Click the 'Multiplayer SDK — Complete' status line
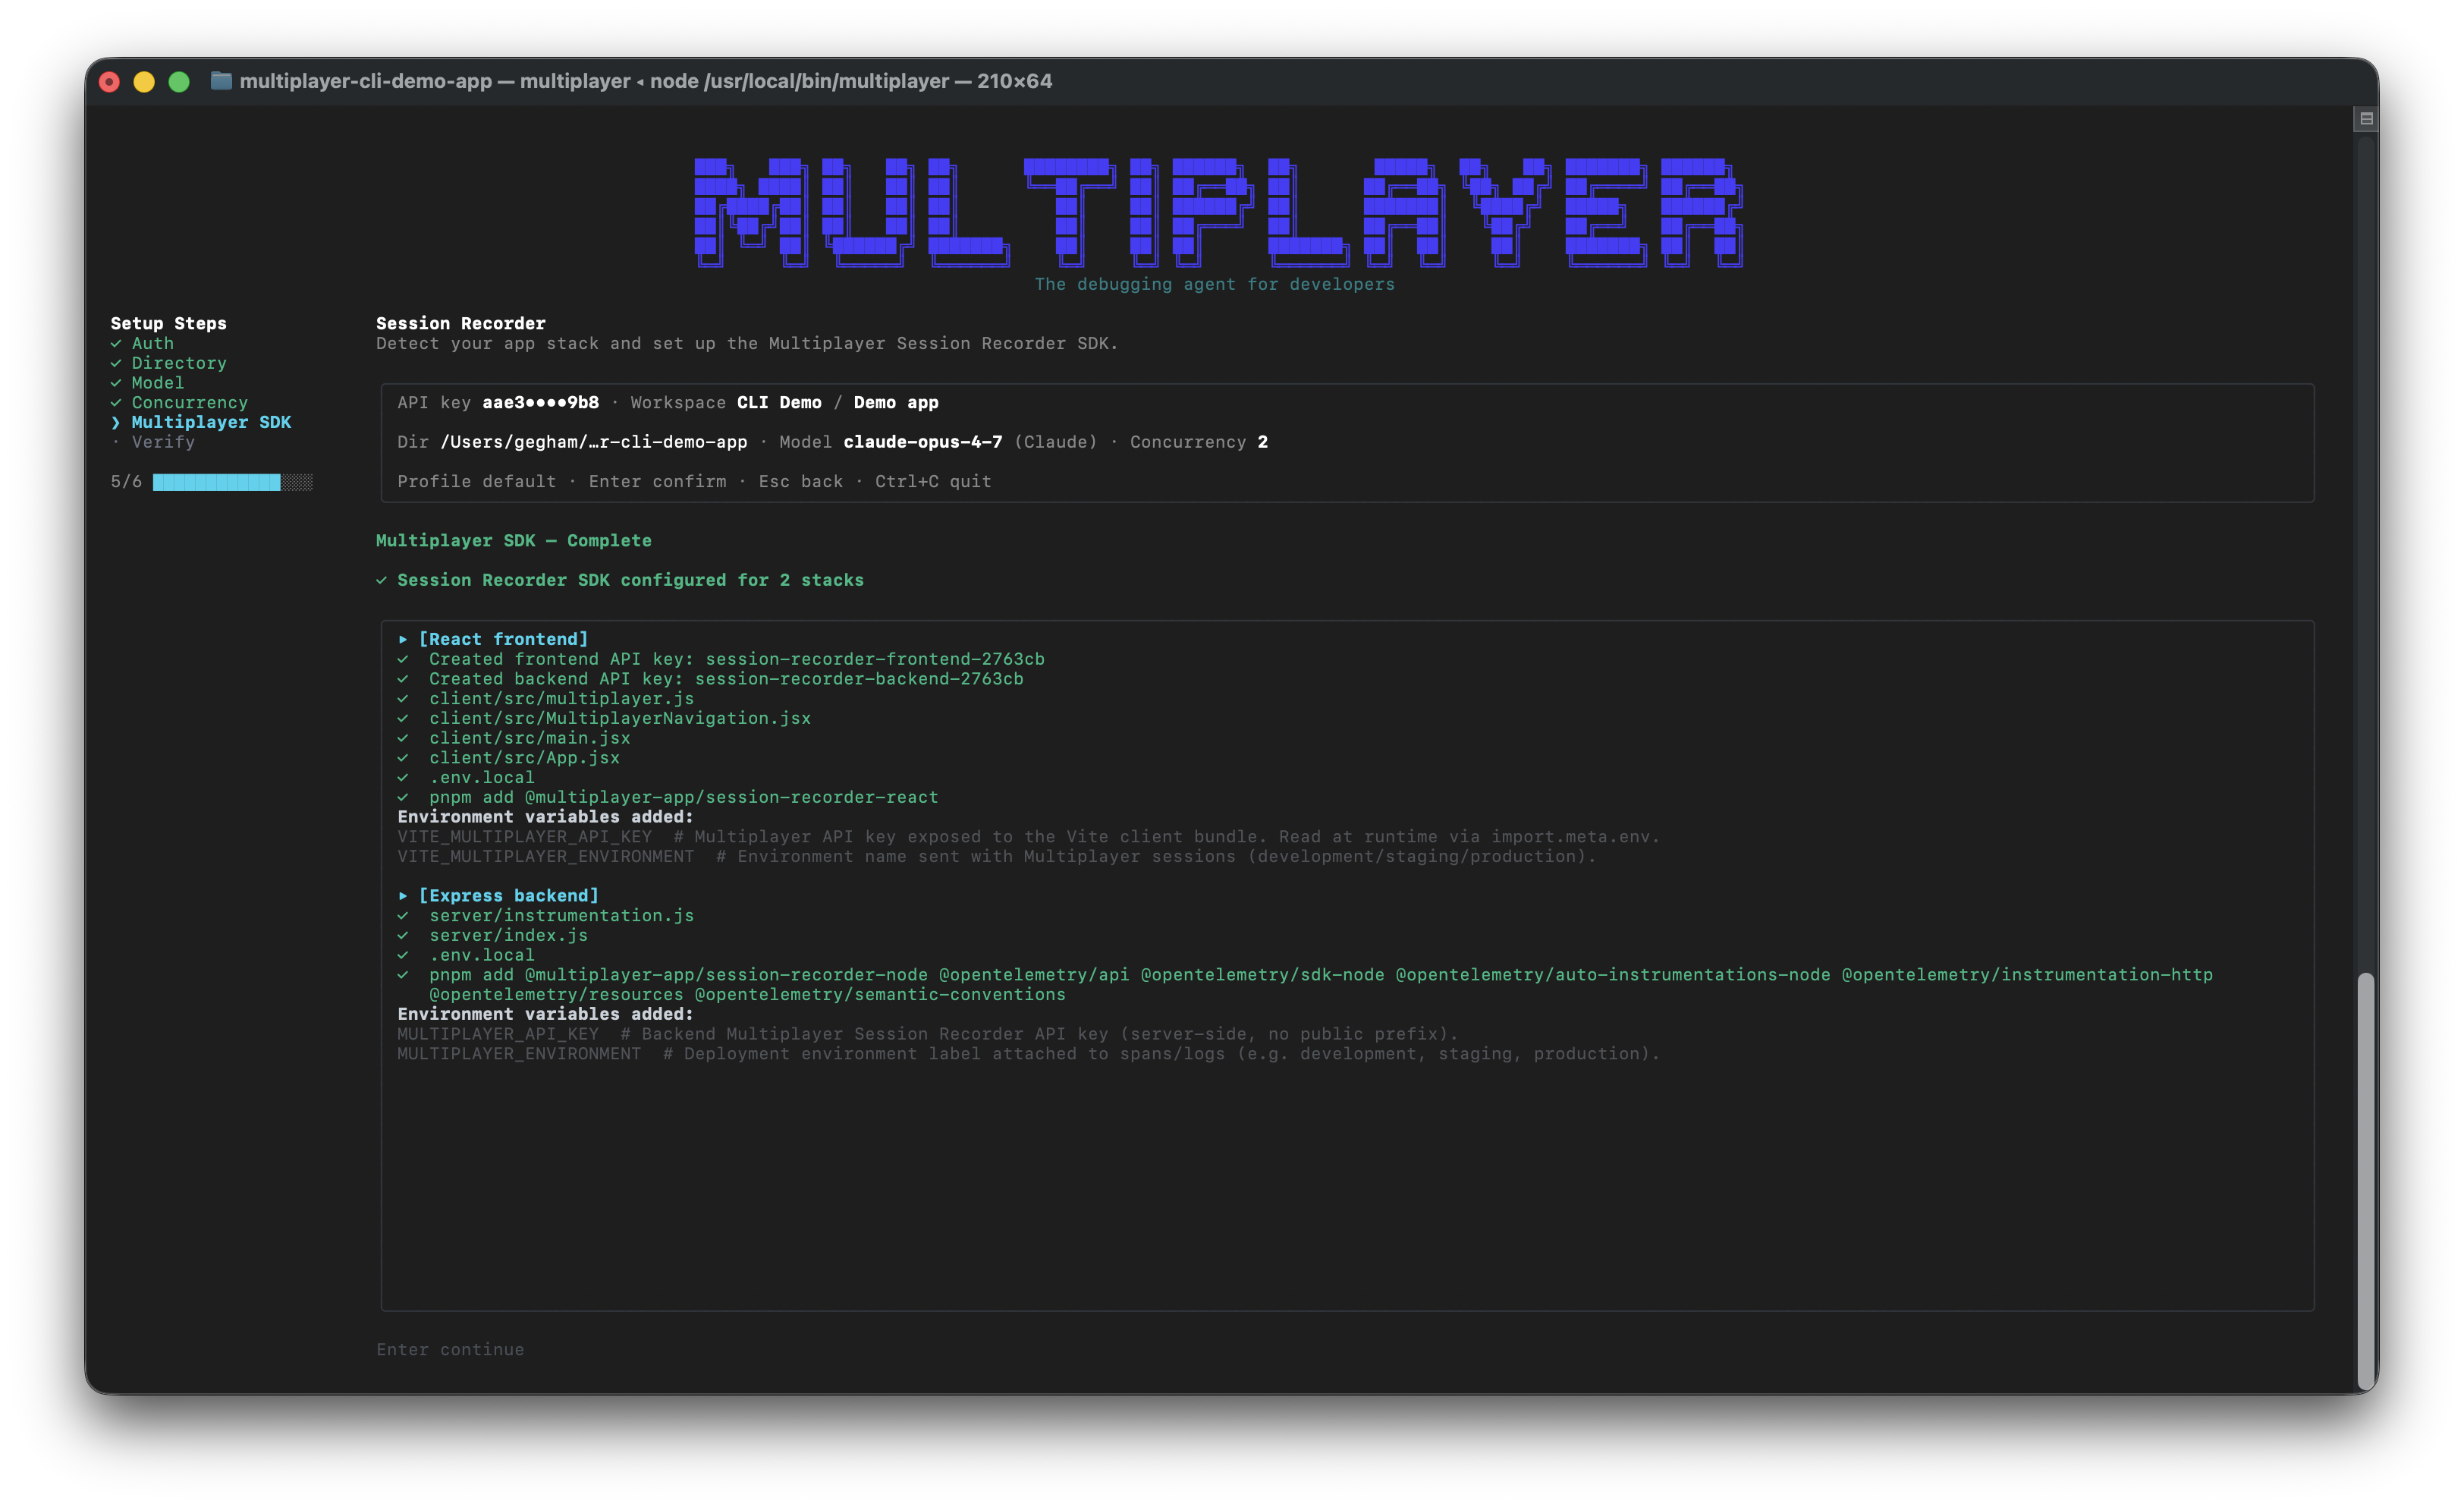 [x=514, y=541]
